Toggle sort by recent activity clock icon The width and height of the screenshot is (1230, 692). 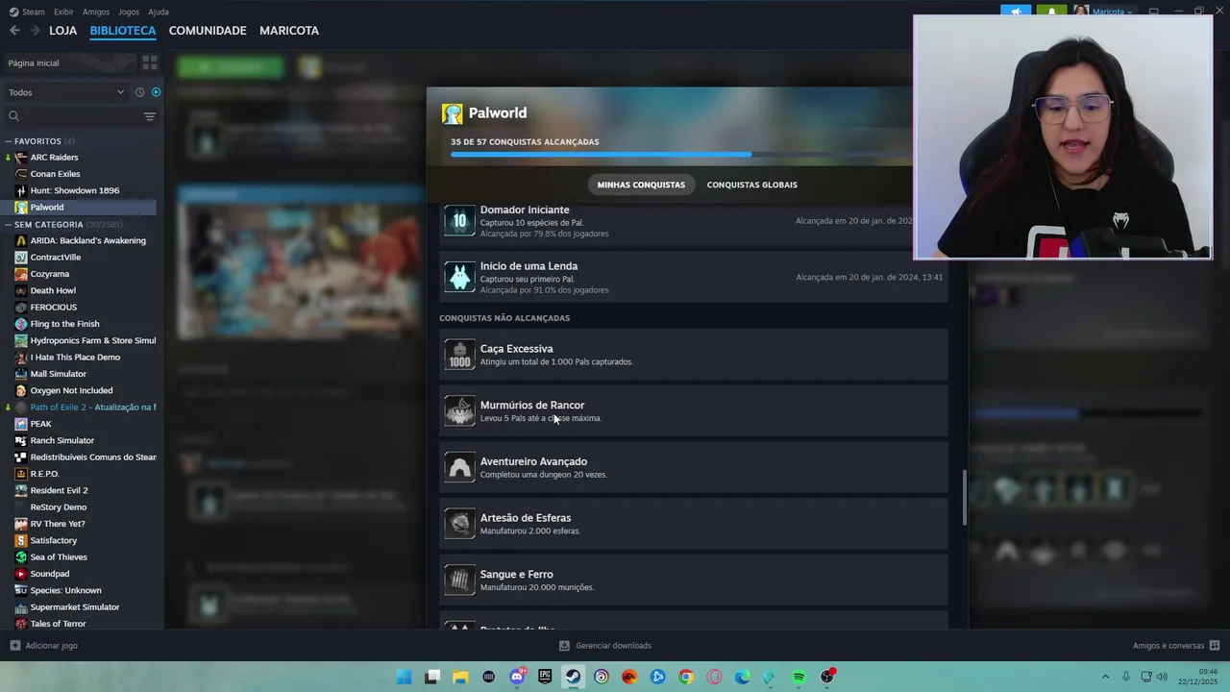[139, 92]
